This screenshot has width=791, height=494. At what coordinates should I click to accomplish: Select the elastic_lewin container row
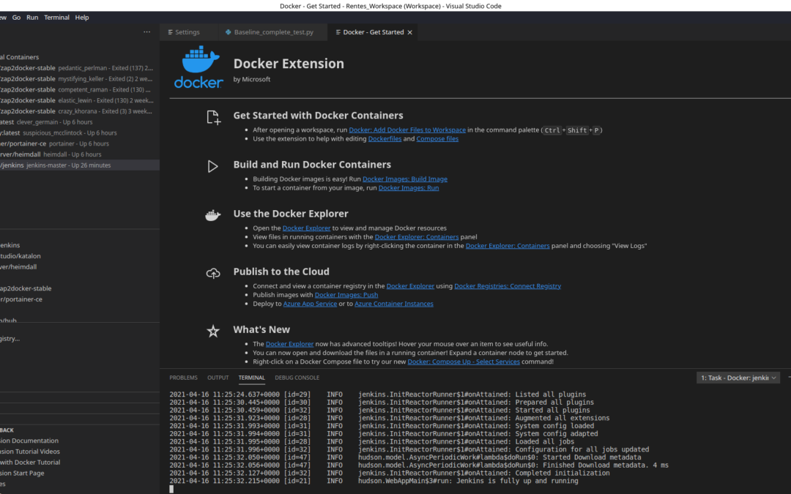[80, 100]
